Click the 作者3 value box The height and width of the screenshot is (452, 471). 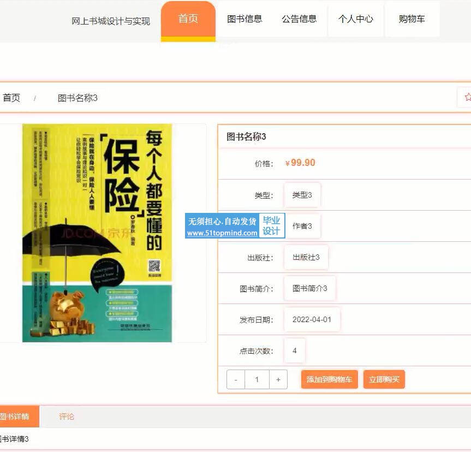[302, 226]
